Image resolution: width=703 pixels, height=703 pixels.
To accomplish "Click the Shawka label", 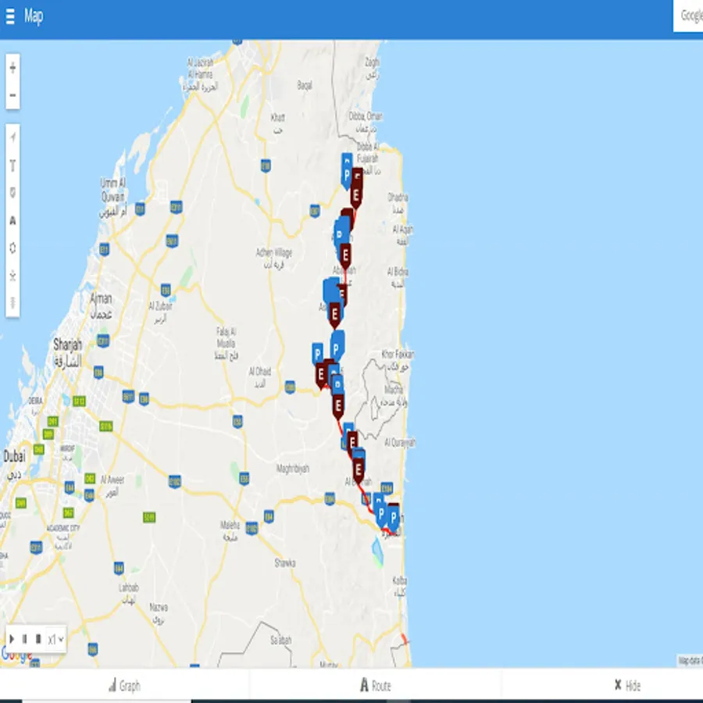I will pos(285,562).
